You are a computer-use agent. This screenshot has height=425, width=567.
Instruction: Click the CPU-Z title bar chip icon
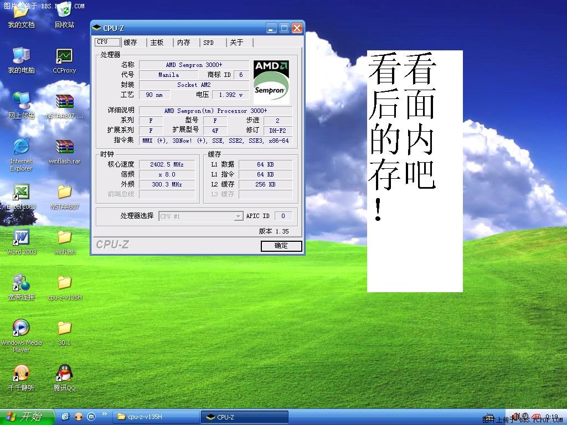(x=96, y=28)
